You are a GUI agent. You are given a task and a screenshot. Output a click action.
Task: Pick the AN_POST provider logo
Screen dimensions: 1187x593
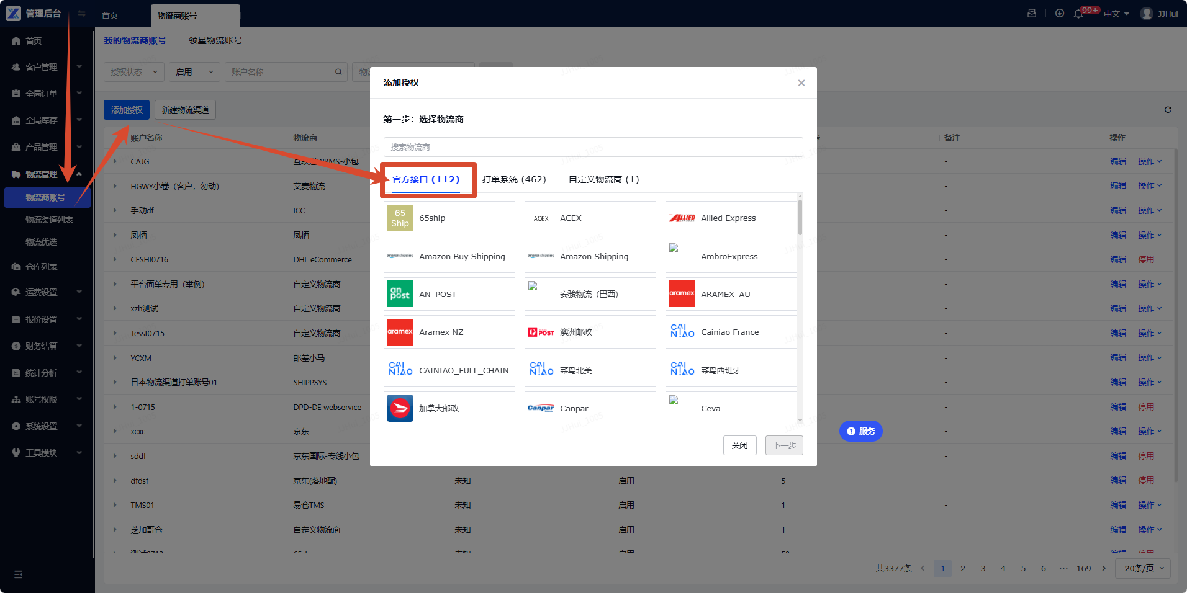point(400,294)
